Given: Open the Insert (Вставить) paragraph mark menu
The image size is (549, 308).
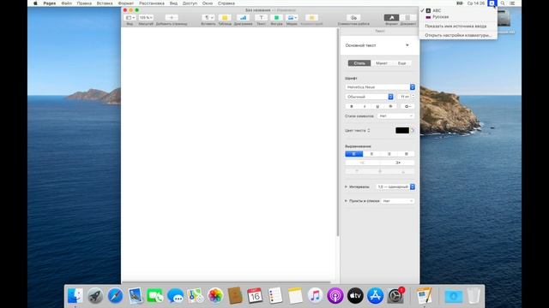Looking at the screenshot, I should 208,17.
